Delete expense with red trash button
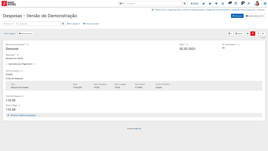This screenshot has width=268, height=151. point(253,34)
